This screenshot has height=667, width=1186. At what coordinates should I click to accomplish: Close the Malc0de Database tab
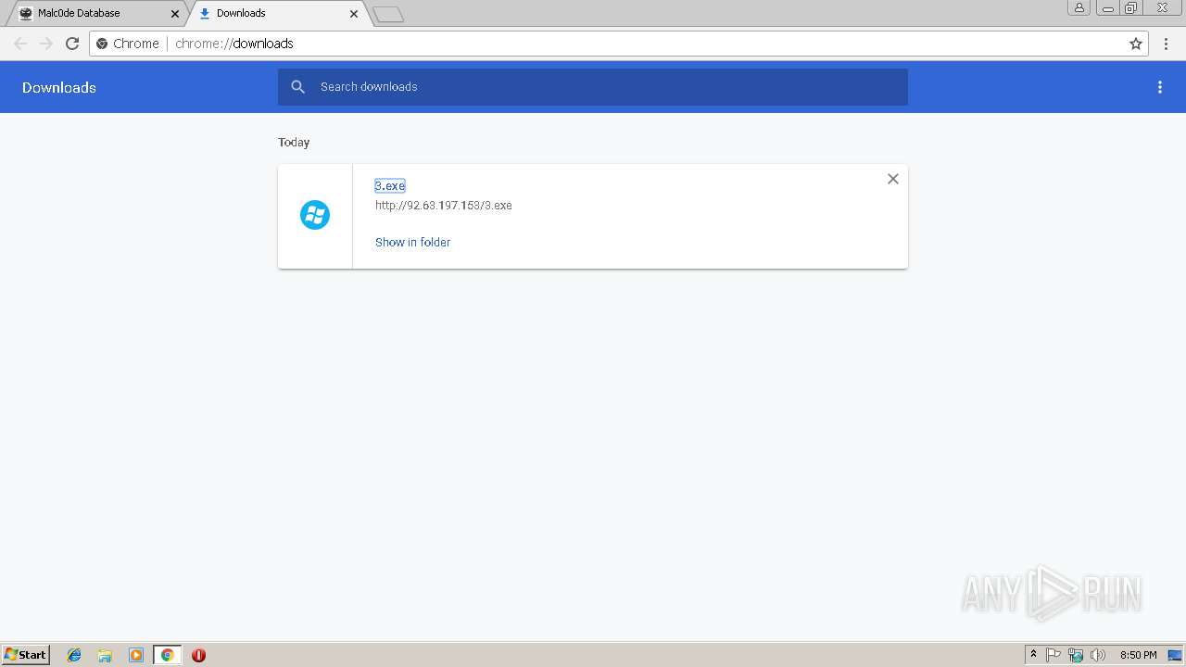coord(175,14)
